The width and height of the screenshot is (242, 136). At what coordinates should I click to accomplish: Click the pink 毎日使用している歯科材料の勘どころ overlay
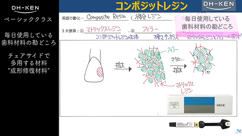point(207,23)
